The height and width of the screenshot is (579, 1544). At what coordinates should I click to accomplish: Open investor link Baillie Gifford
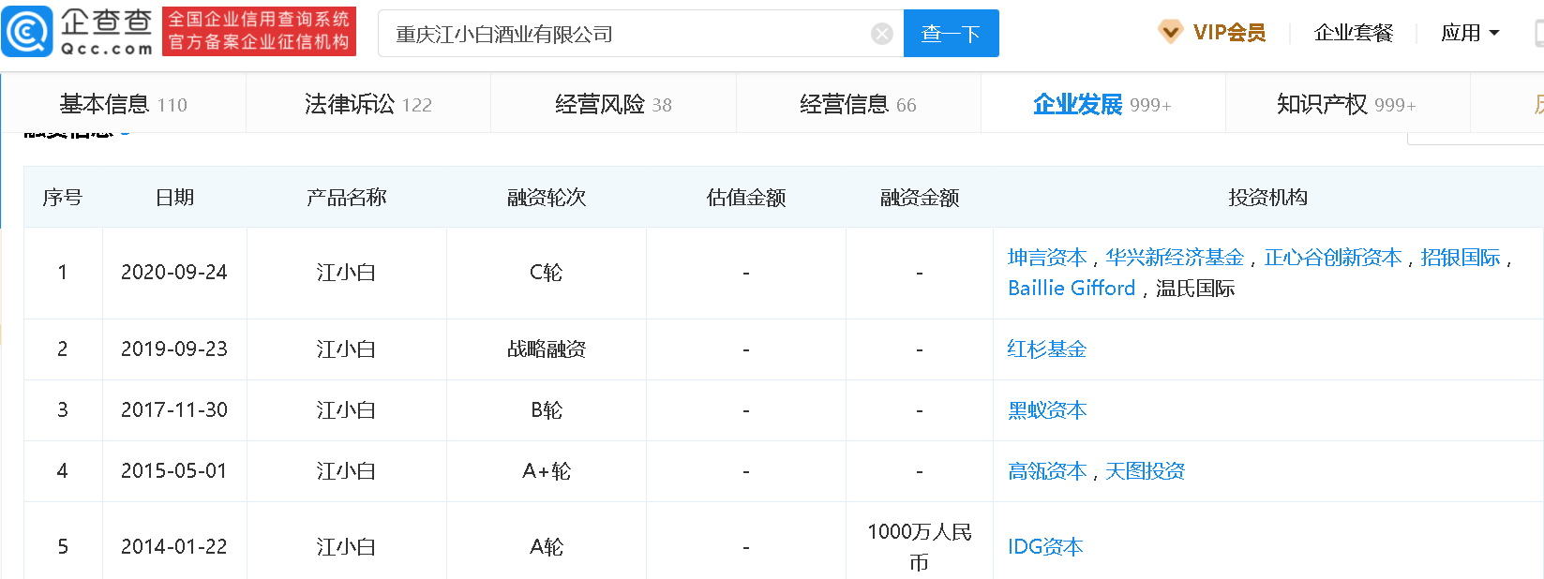[1072, 289]
